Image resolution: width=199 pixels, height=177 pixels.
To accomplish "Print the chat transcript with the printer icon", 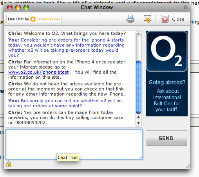I will click(x=130, y=19).
